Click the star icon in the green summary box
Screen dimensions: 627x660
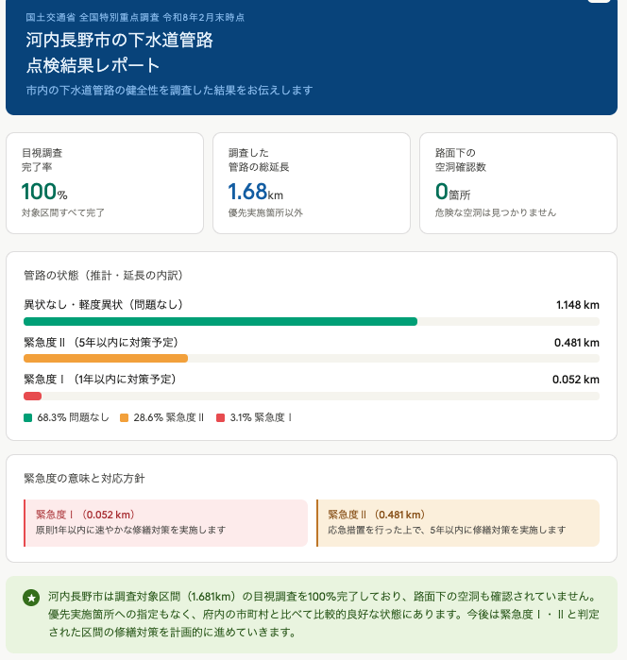click(x=31, y=598)
